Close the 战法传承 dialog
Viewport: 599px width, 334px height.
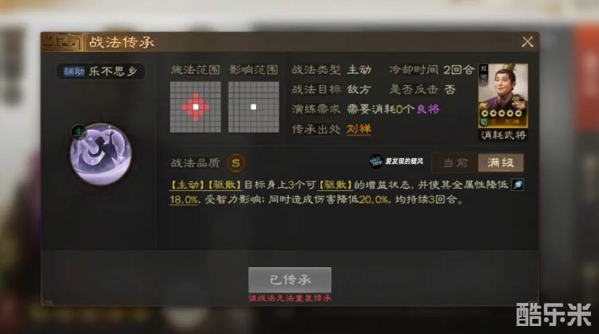[527, 42]
